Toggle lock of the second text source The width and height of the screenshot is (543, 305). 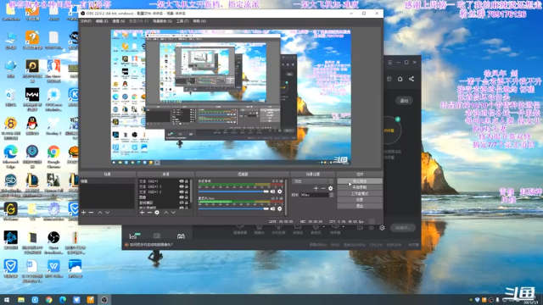pyautogui.click(x=187, y=186)
